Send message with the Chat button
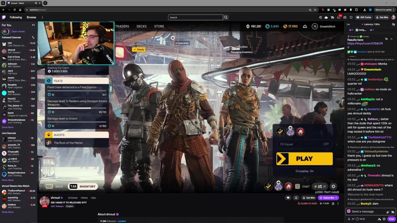Screen dimensions: 397x223 click(391, 219)
